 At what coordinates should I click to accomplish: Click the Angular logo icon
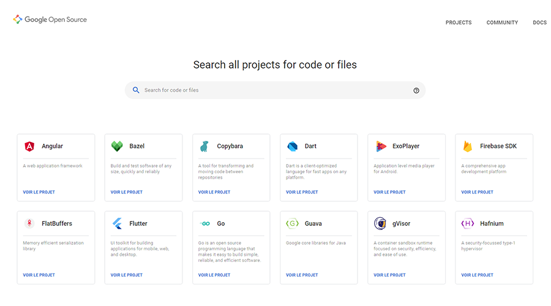click(29, 146)
